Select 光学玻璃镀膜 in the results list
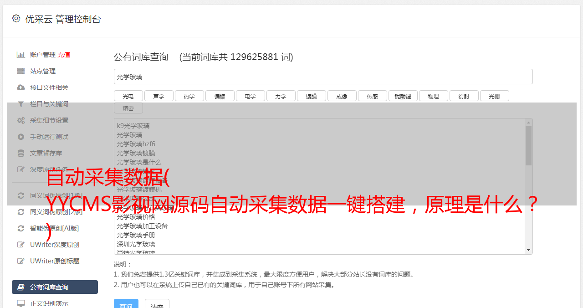This screenshot has width=583, height=308. click(136, 153)
